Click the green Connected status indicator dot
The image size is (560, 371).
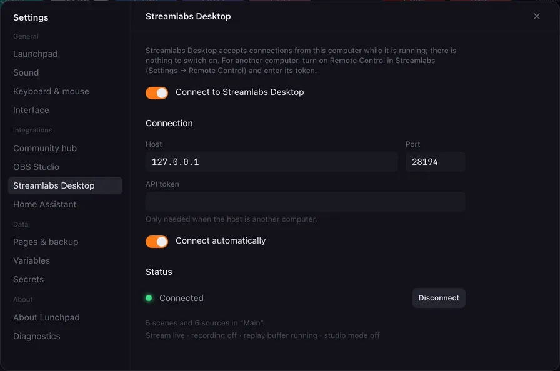(x=149, y=298)
